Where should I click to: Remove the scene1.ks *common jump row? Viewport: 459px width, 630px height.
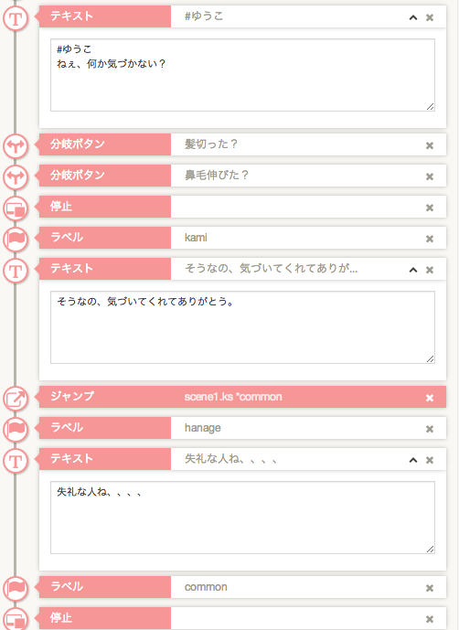pyautogui.click(x=430, y=398)
